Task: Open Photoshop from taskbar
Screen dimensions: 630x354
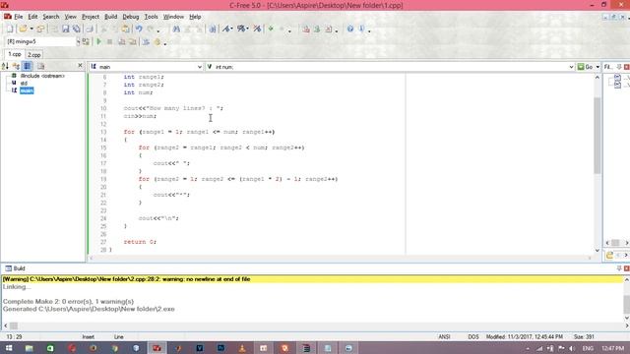Action: coord(220,348)
